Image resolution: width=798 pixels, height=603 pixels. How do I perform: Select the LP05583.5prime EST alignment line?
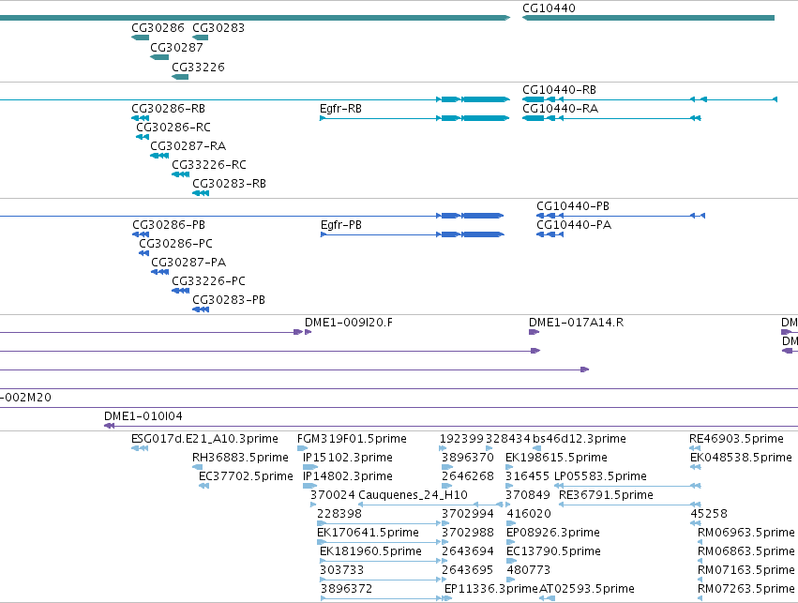627,486
